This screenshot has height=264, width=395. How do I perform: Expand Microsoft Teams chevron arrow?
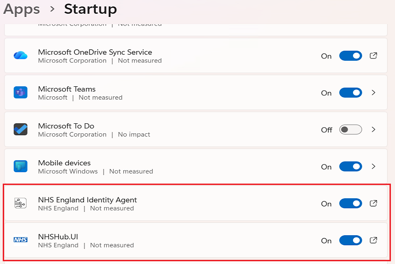[x=374, y=93]
